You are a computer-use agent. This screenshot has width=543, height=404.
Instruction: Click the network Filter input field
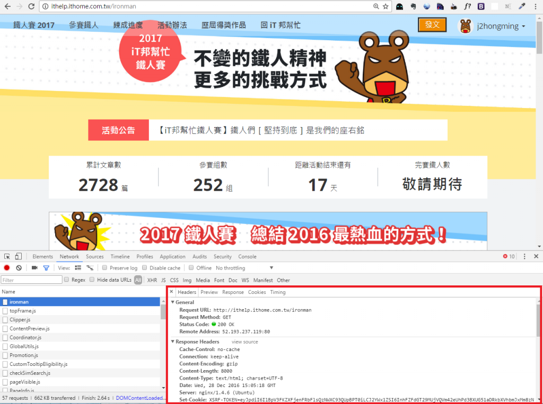pyautogui.click(x=31, y=280)
